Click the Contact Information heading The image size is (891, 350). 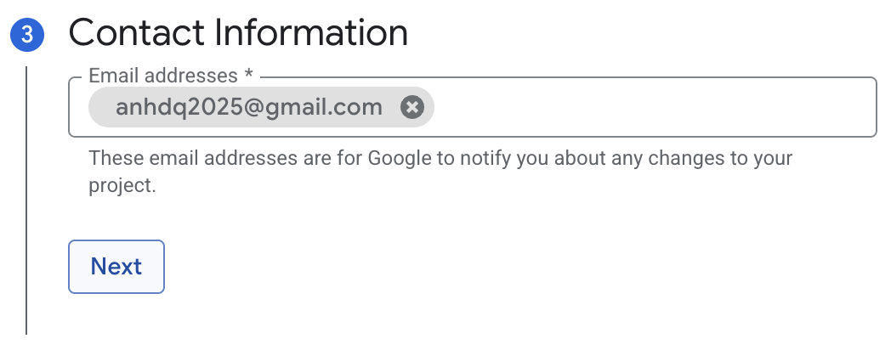point(238,33)
